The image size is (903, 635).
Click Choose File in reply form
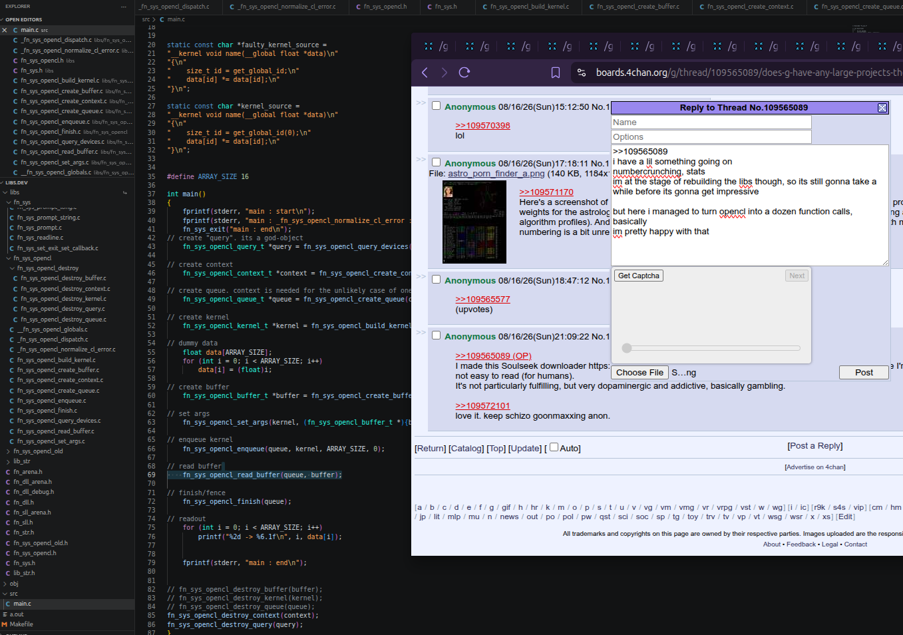(639, 373)
